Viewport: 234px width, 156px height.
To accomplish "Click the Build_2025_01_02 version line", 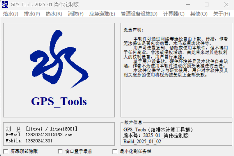I will (142, 142).
